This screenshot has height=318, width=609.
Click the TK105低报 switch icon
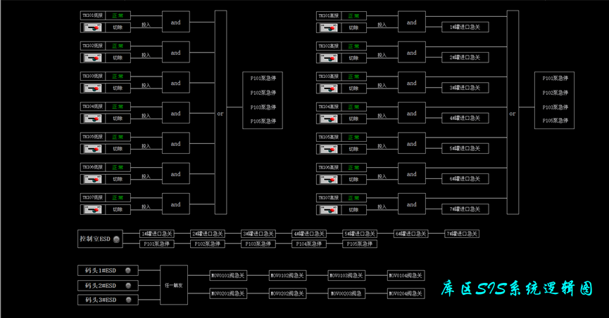92,149
